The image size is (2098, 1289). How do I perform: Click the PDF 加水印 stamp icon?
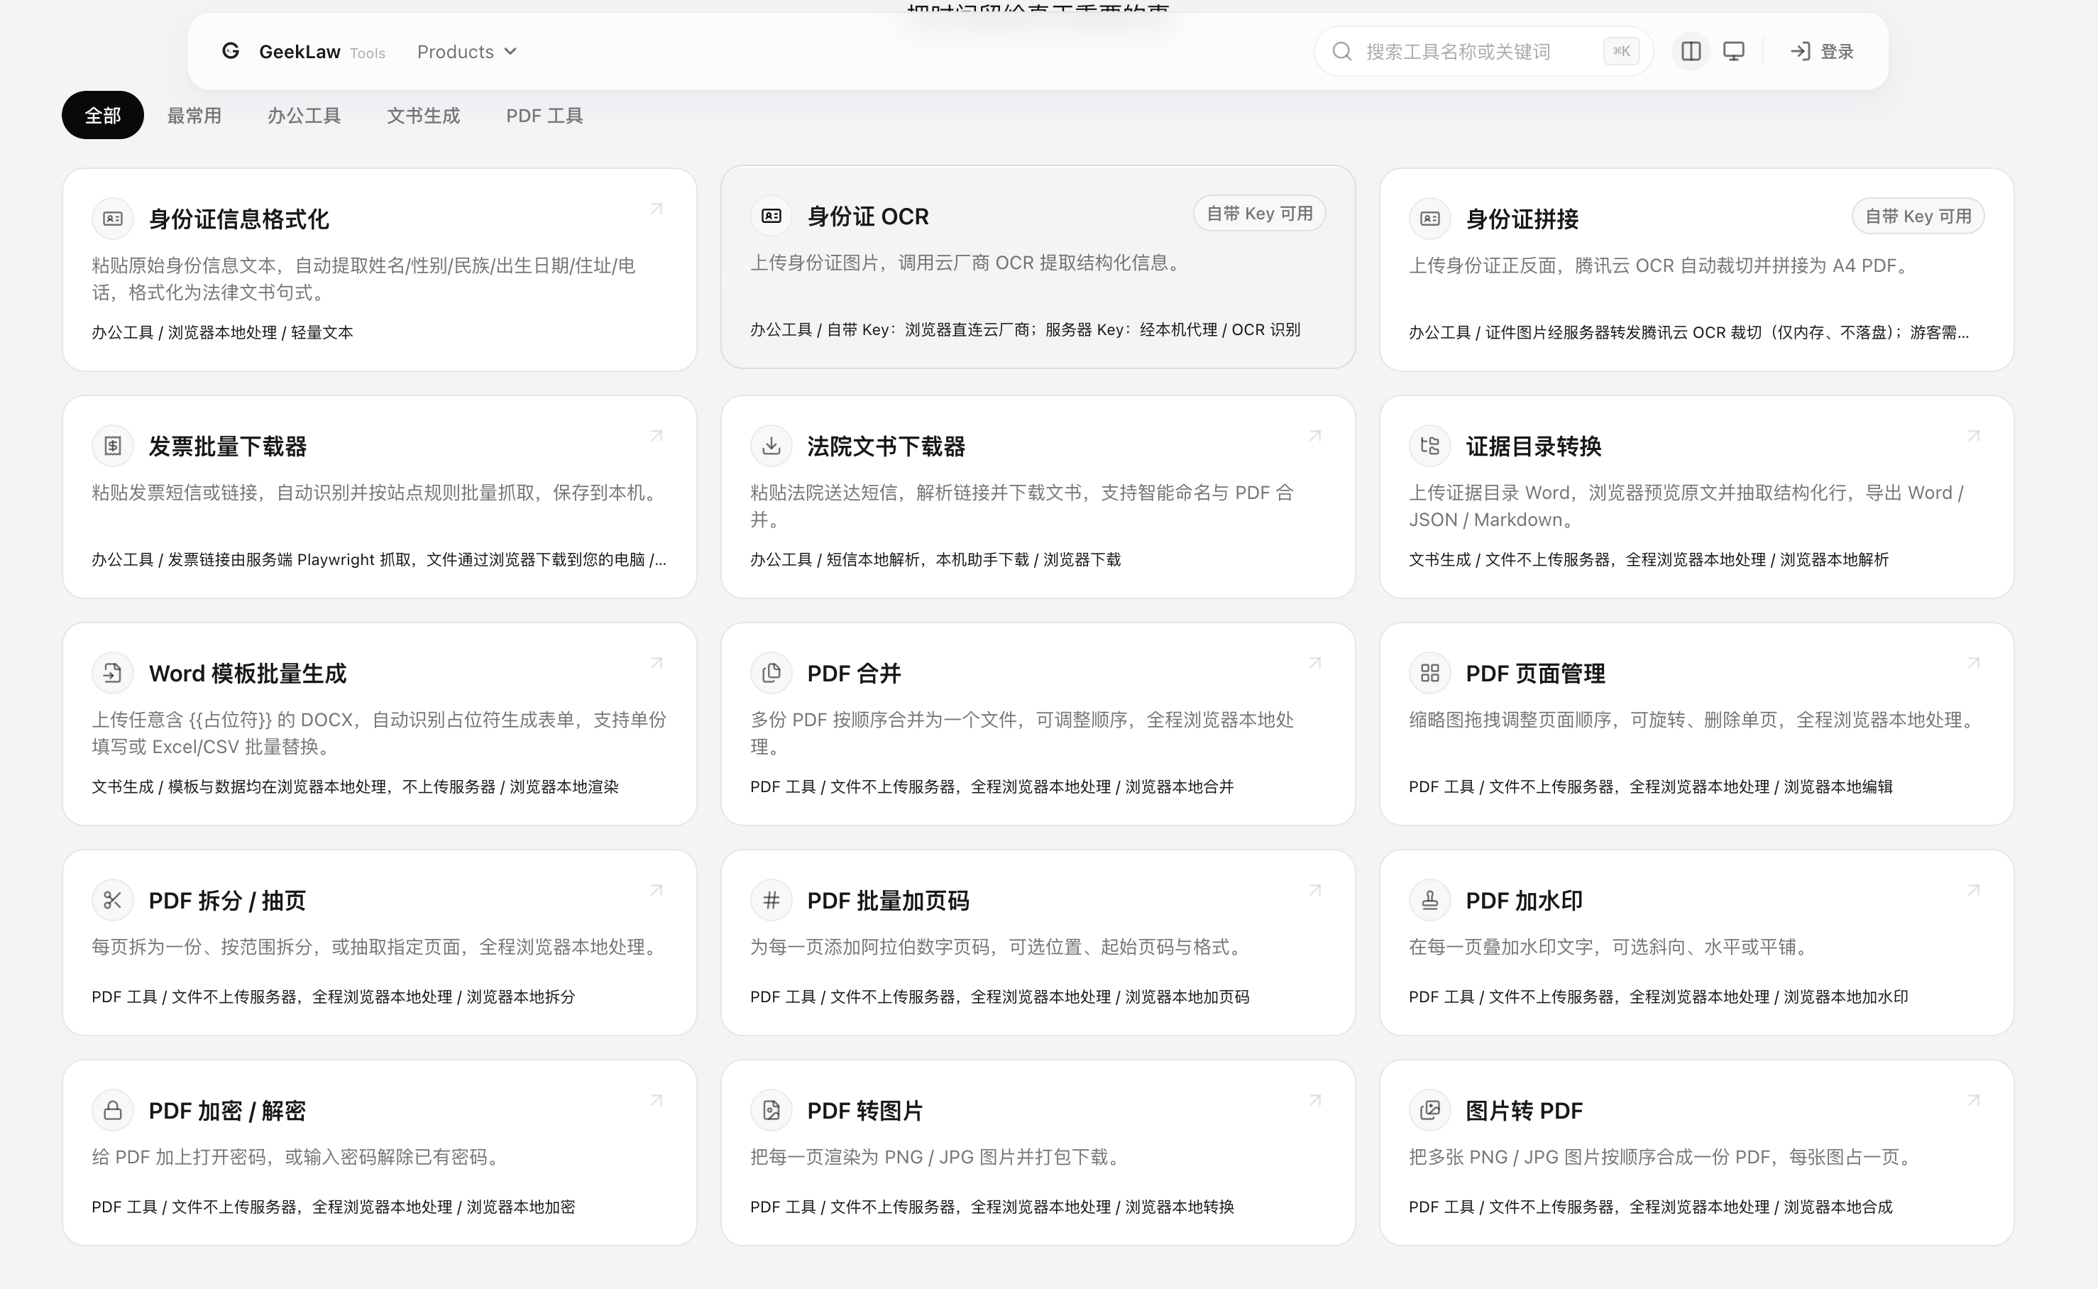1429,900
